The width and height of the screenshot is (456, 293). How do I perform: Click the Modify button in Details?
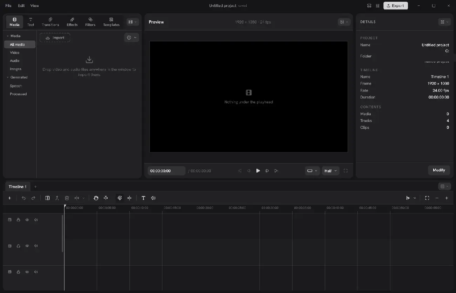pos(439,170)
